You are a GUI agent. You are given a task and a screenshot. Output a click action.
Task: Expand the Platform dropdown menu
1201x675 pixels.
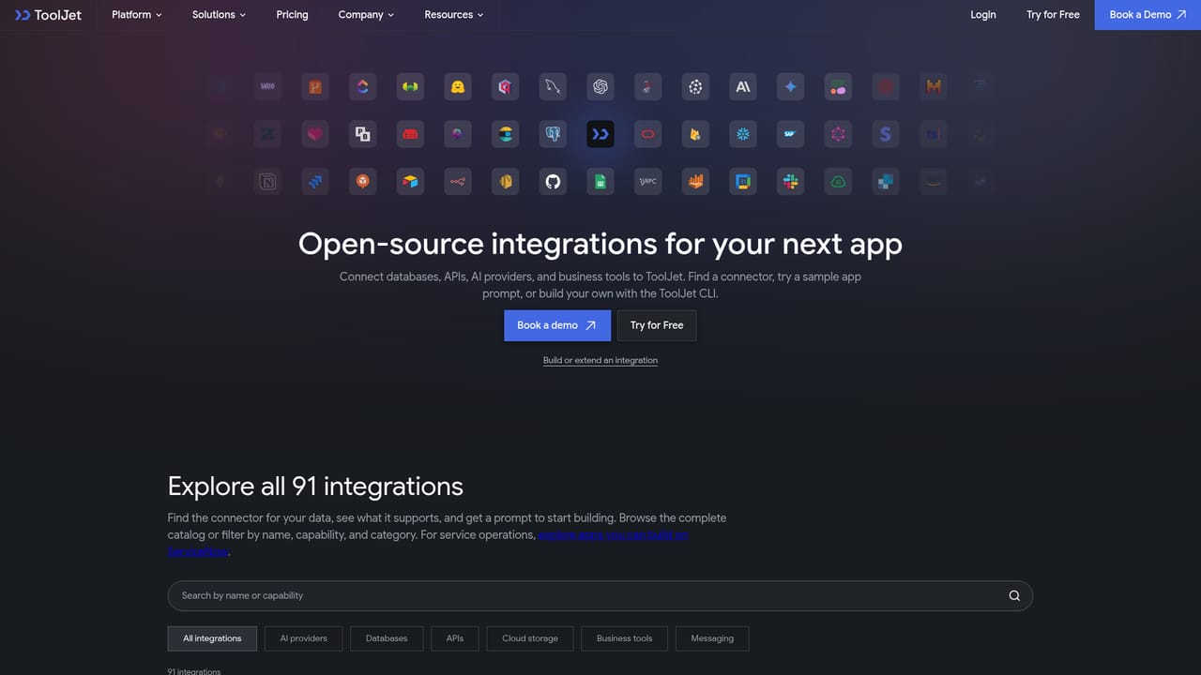coord(137,15)
